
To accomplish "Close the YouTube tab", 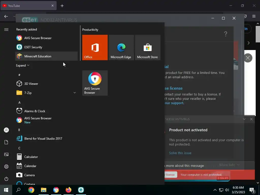I will (53, 6).
